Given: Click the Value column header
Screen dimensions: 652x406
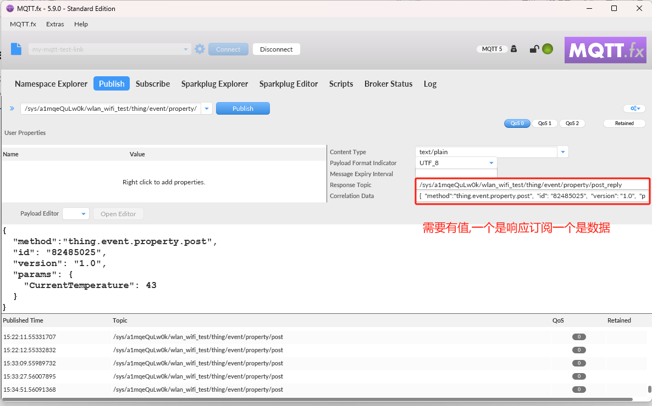Looking at the screenshot, I should pyautogui.click(x=137, y=154).
